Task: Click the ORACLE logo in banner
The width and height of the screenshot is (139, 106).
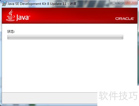Action: tap(125, 19)
